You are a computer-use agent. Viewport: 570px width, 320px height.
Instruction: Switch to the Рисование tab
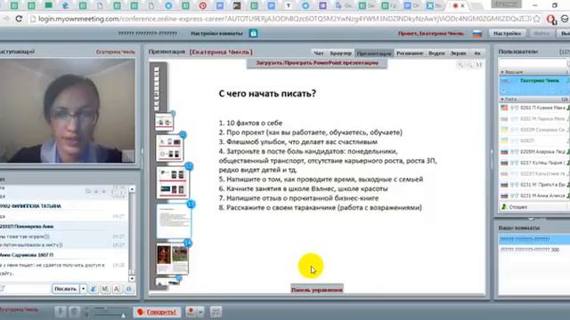[410, 53]
